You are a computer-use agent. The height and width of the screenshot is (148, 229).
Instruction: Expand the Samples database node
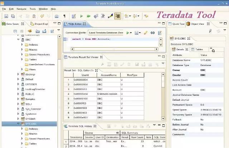point(18,99)
